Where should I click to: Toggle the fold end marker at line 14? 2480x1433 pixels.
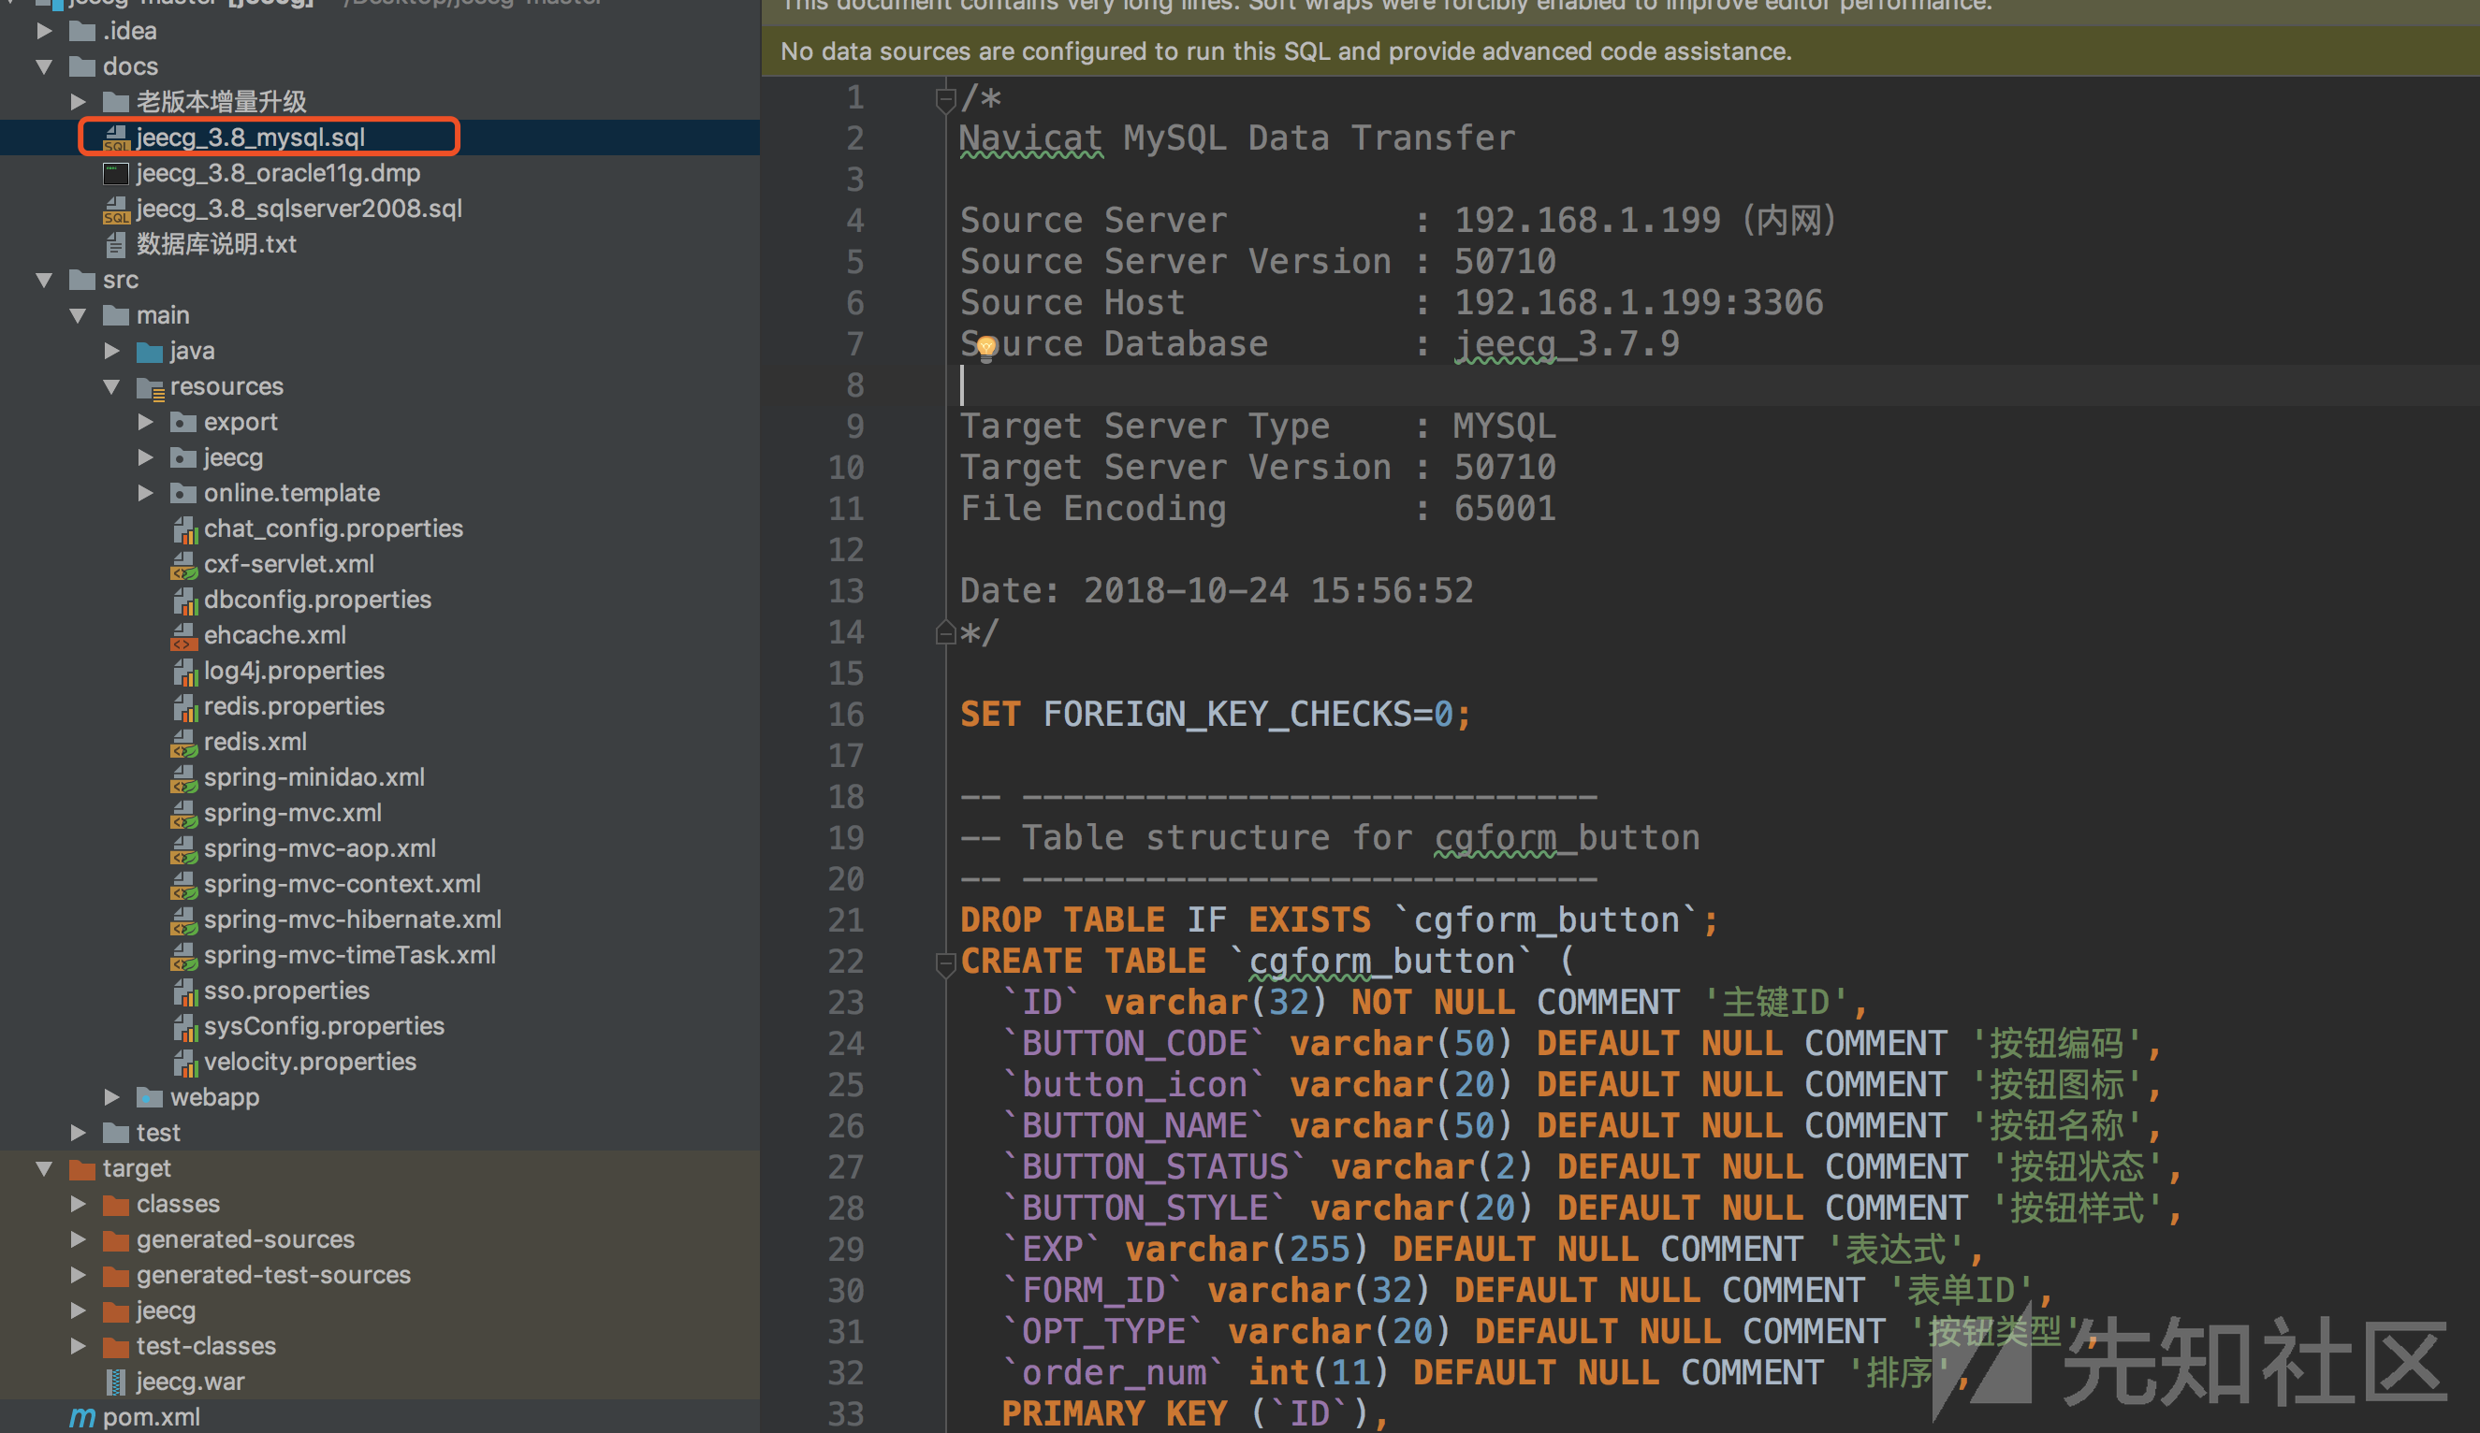pyautogui.click(x=945, y=632)
